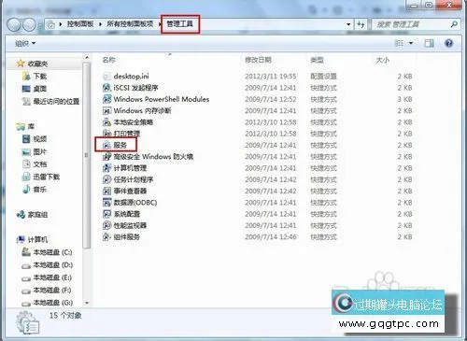The width and height of the screenshot is (467, 341).
Task: Open the 任务计划程序 icon
Action: point(106,179)
